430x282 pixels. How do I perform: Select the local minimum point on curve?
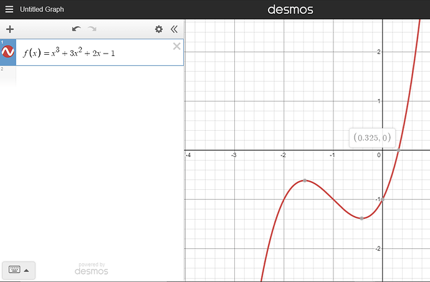click(362, 218)
